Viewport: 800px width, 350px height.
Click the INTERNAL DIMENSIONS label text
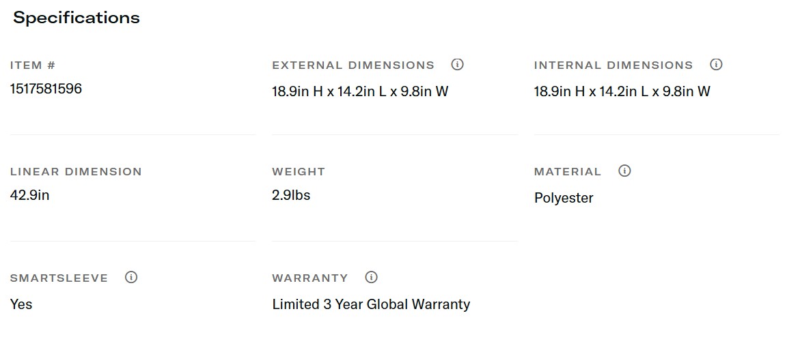(x=613, y=65)
